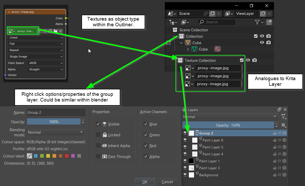Click the Opacity slider in the Layers docker

[228, 125]
